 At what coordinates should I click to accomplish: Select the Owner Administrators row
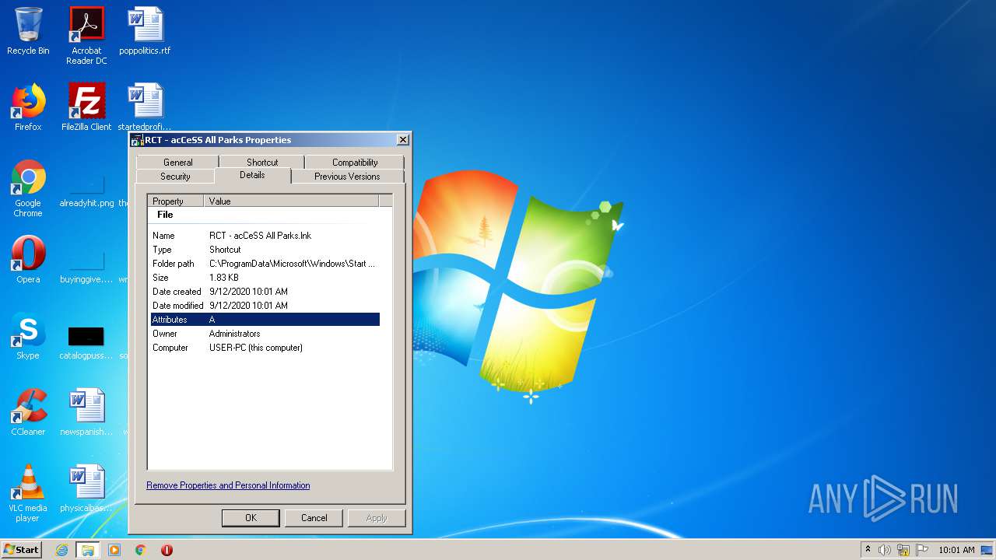coord(265,334)
